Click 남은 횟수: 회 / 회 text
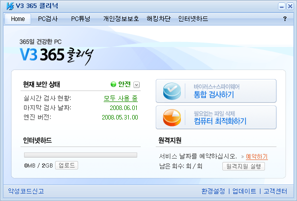The image size is (297, 201). click(181, 166)
